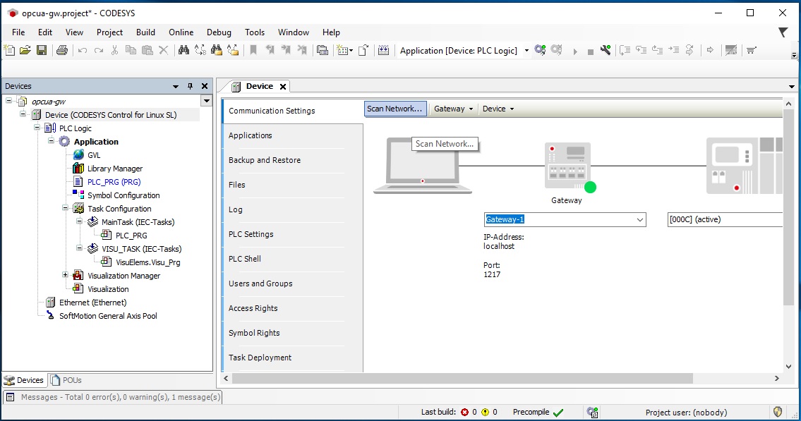801x421 pixels.
Task: Click the filter funnel icon at top right
Action: 783,32
